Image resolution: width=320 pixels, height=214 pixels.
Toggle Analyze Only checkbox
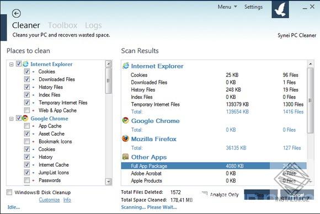[x=205, y=194]
